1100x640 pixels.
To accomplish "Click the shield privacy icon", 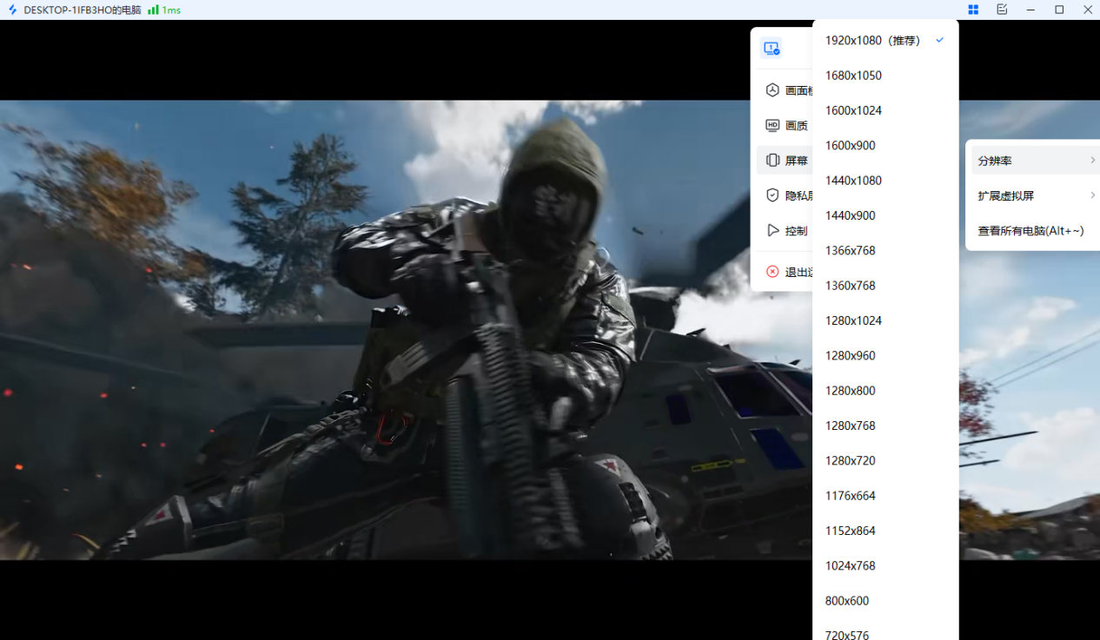I will click(x=772, y=195).
